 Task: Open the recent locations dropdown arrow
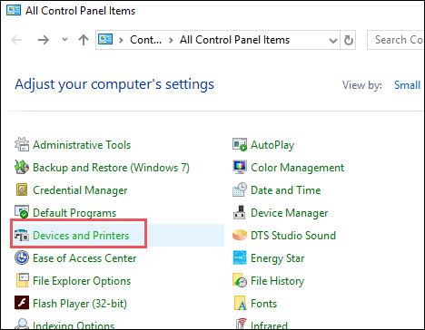click(x=64, y=39)
